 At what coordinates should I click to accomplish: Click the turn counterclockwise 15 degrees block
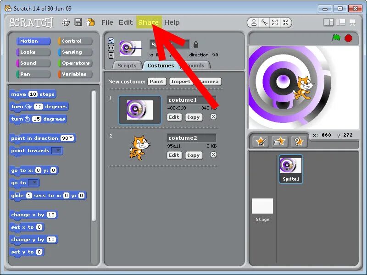[x=38, y=119]
